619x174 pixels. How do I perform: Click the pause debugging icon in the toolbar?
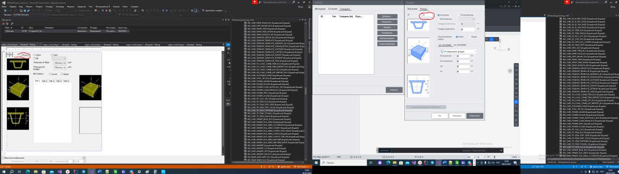103,11
